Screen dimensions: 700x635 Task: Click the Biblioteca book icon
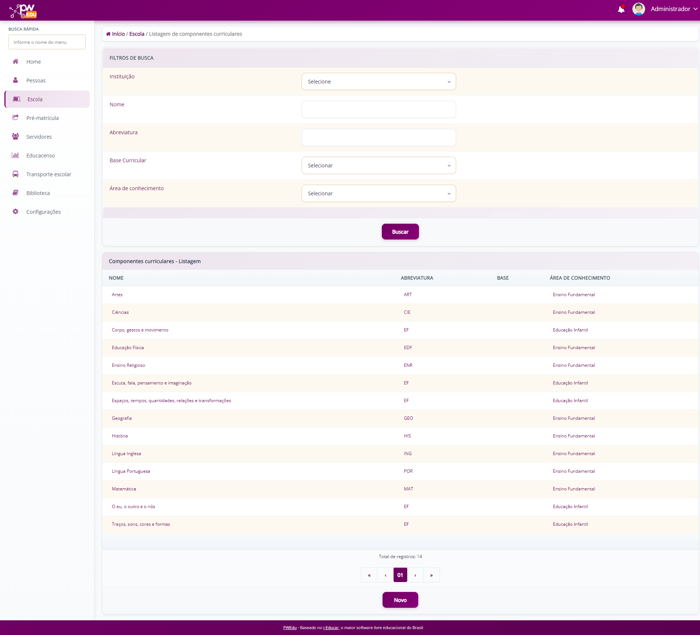(15, 193)
